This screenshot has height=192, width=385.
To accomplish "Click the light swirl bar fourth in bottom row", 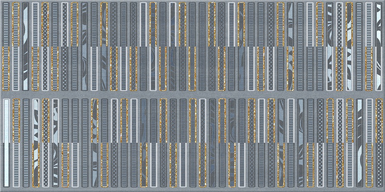I will [x=35, y=143].
